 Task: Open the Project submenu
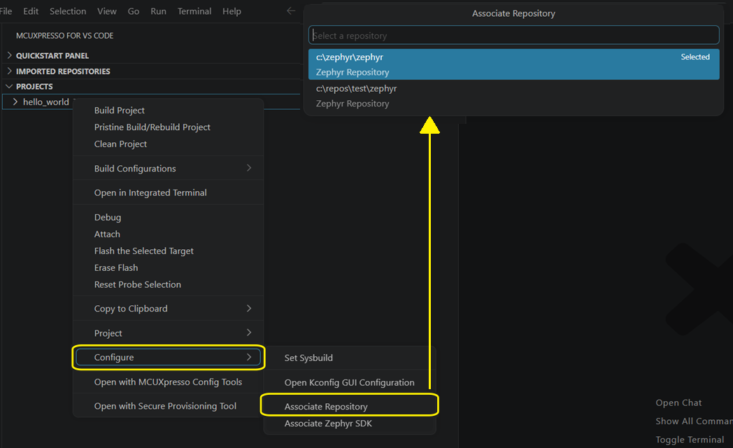[169, 333]
